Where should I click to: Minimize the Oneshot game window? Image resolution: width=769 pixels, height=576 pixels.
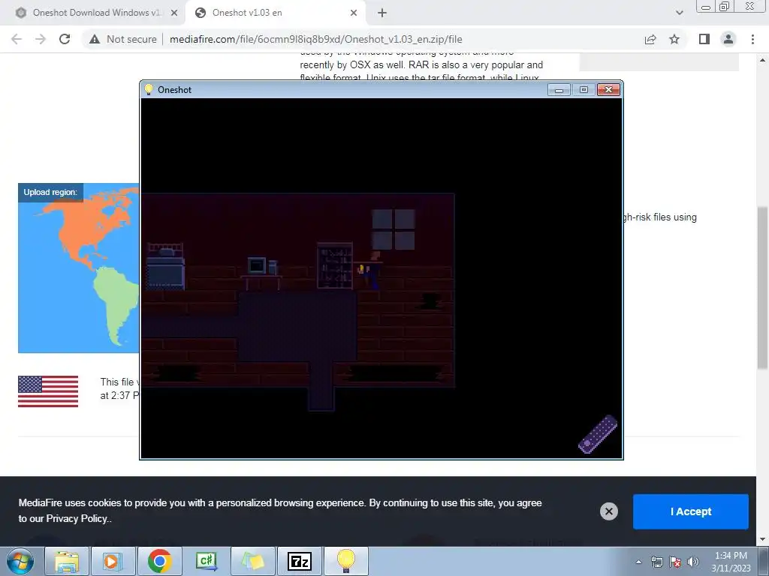tap(559, 90)
